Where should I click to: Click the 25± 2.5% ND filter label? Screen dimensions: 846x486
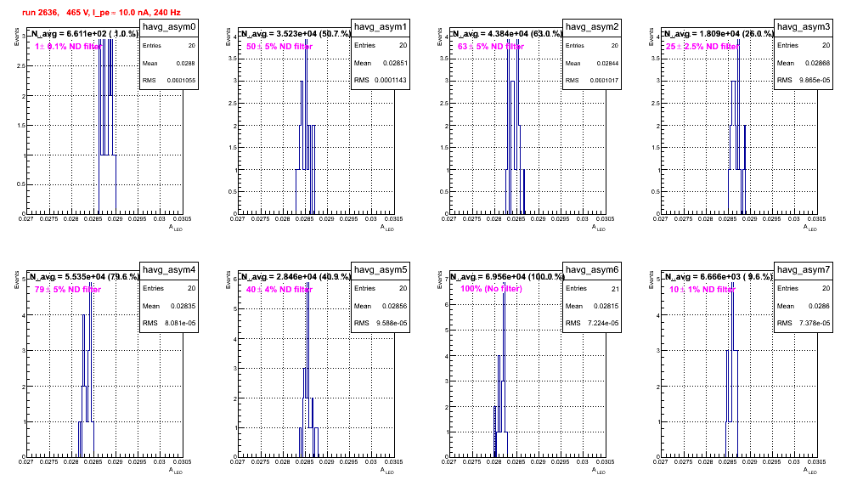(x=702, y=47)
